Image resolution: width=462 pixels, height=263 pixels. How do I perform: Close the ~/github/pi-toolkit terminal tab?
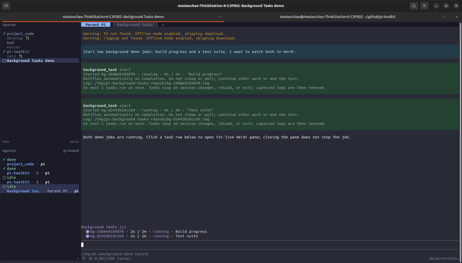click(444, 17)
